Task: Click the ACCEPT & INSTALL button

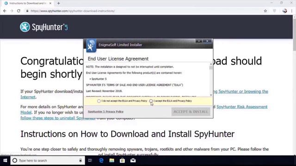Action: tap(191, 112)
